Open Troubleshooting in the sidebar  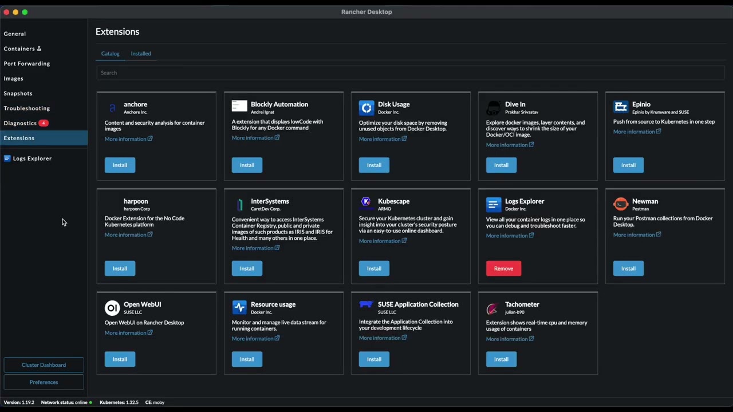[44, 108]
